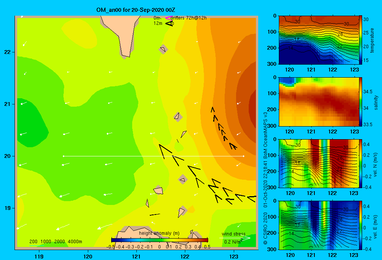Click the temperature colorbar
This screenshot has width=382, height=260.
[x=361, y=40]
